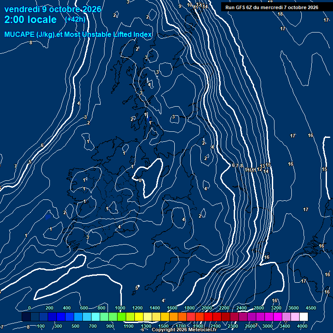Screen dimensions: 333x333
Task: Click the "400" legend label
Action: pos(67,308)
